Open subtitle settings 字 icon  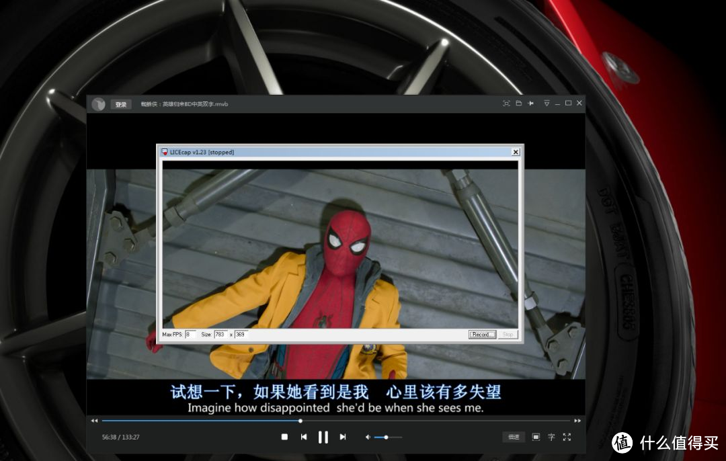tap(551, 437)
